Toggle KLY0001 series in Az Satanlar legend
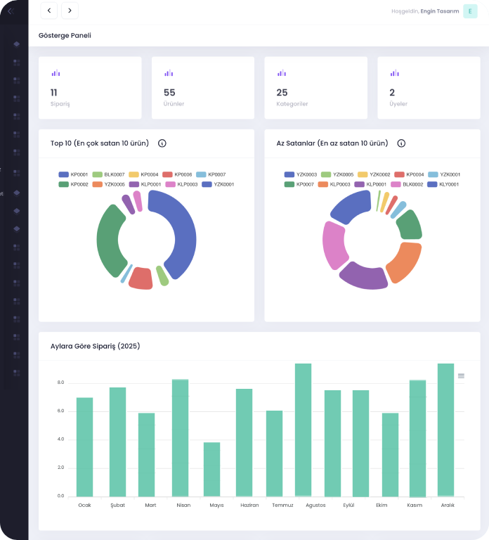The image size is (489, 540). pyautogui.click(x=443, y=185)
